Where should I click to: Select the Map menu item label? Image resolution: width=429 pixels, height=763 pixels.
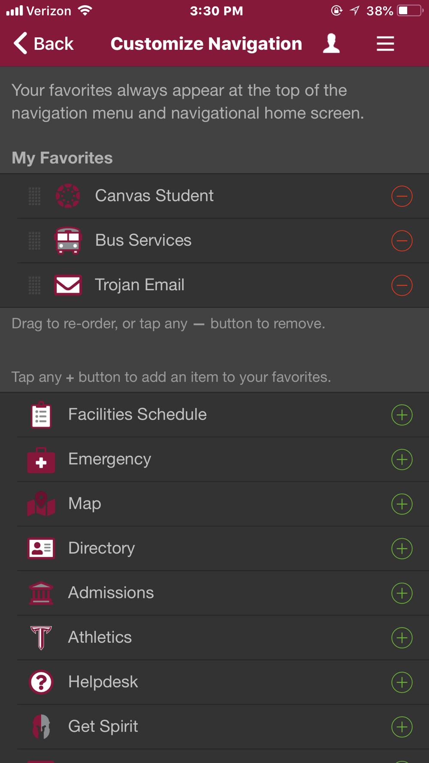85,504
